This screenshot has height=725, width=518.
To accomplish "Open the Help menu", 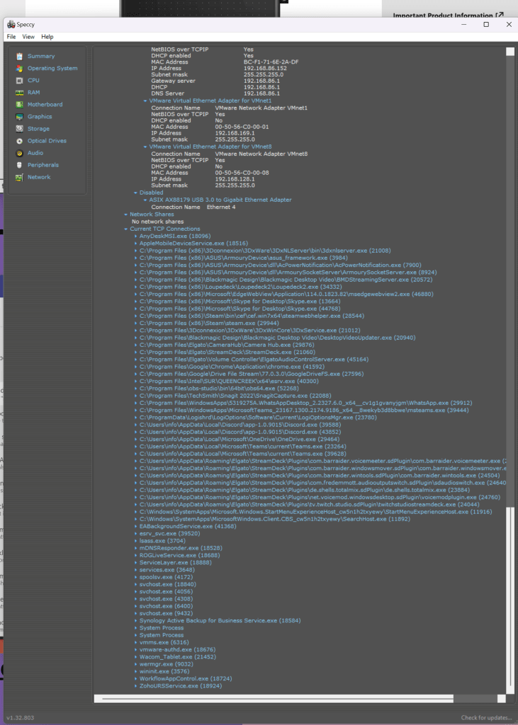I will pyautogui.click(x=47, y=37).
